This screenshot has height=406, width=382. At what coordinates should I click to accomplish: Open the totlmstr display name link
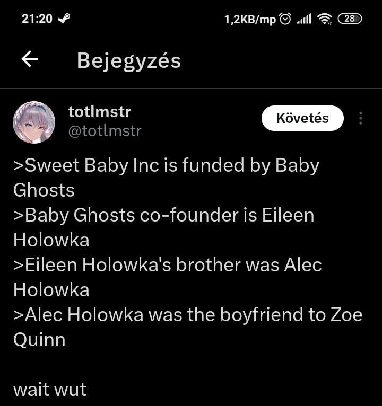[x=100, y=112]
